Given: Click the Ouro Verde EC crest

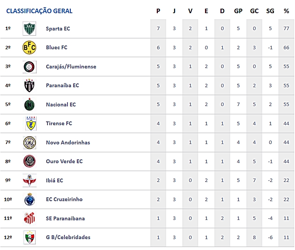Looking at the screenshot, I should click(x=29, y=161).
